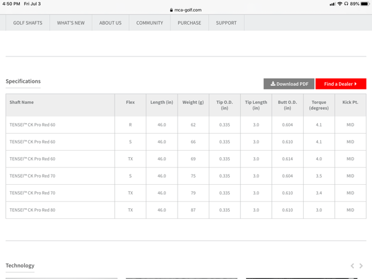372x279 pixels.
Task: Tap the Wi-Fi icon in status bar
Action: click(x=340, y=4)
